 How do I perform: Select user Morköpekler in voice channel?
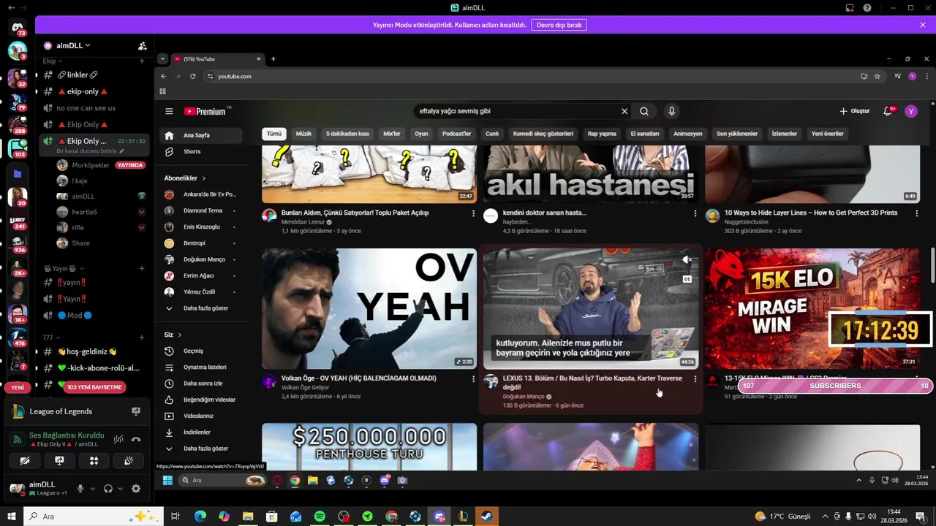coord(91,165)
